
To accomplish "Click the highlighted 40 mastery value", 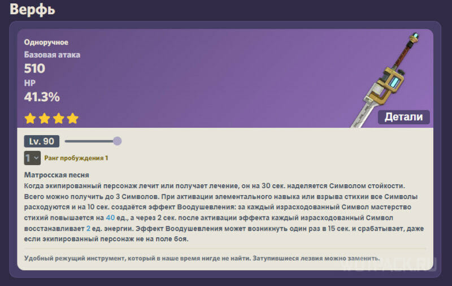I will [x=110, y=218].
